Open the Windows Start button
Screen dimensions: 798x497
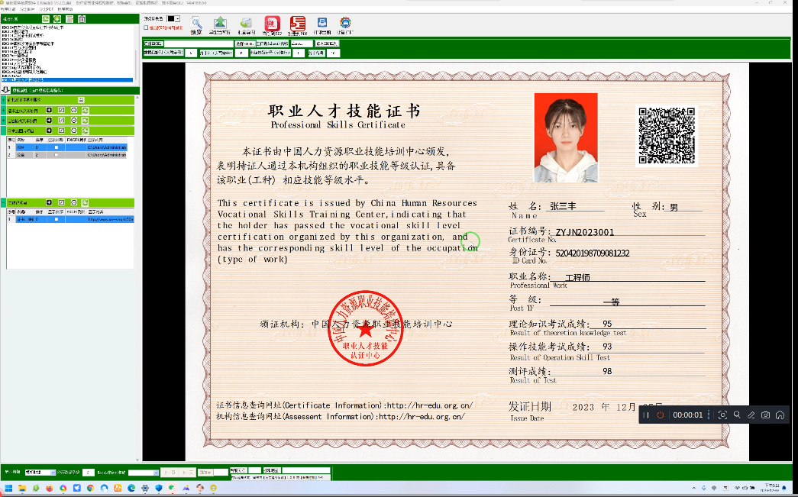click(x=8, y=488)
